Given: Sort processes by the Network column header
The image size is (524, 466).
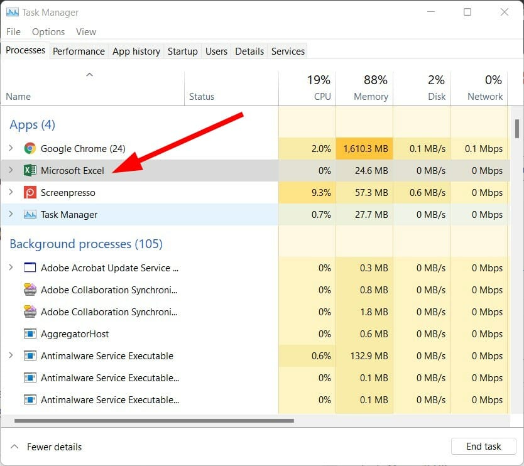Looking at the screenshot, I should coord(479,89).
